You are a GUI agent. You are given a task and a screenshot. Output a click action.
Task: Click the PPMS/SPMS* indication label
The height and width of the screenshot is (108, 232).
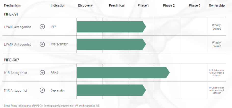[59, 44]
